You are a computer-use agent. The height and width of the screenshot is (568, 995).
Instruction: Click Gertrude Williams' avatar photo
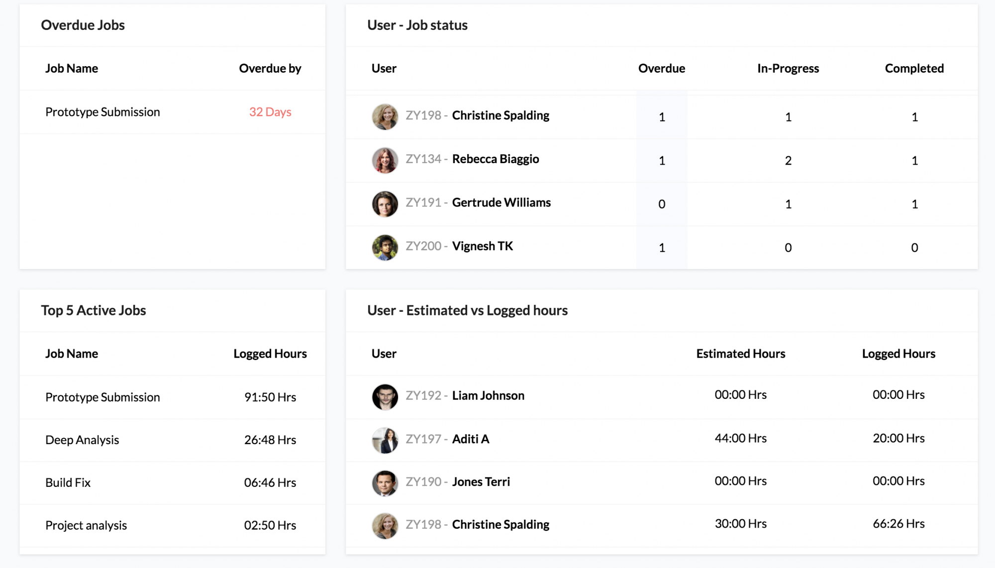point(385,204)
